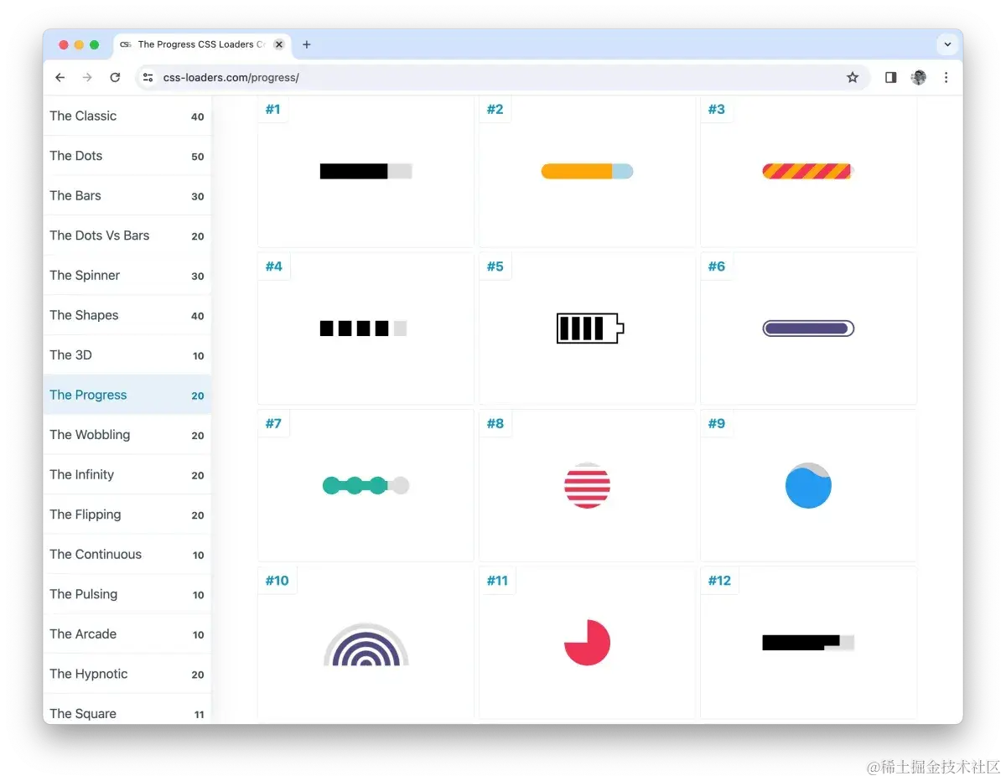
Task: Click the #5 battery loader label
Action: pyautogui.click(x=495, y=266)
